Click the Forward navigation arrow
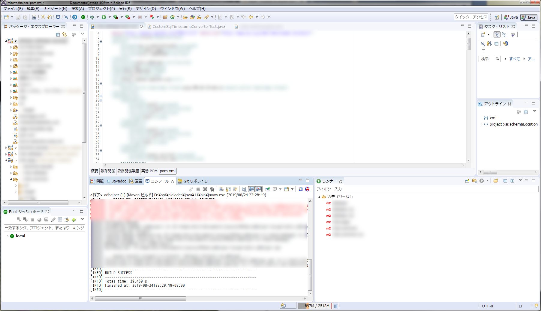 (263, 17)
